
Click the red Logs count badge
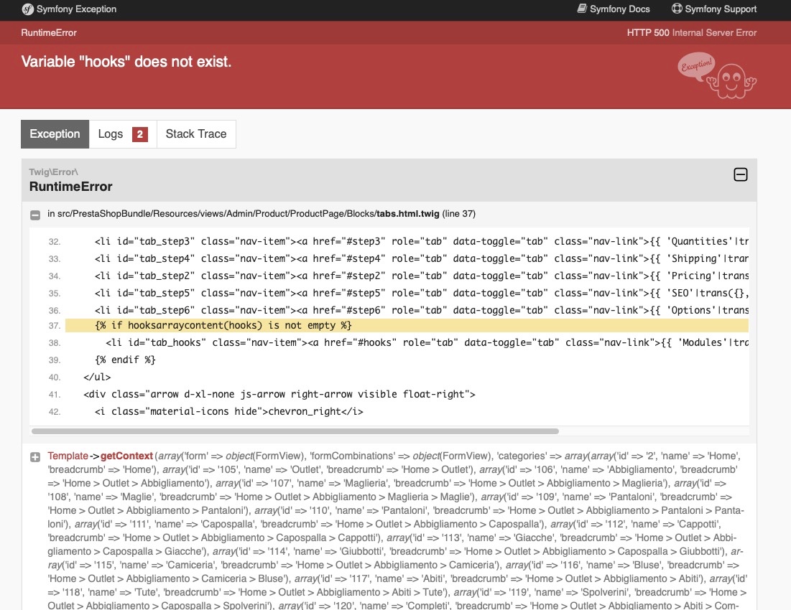140,134
